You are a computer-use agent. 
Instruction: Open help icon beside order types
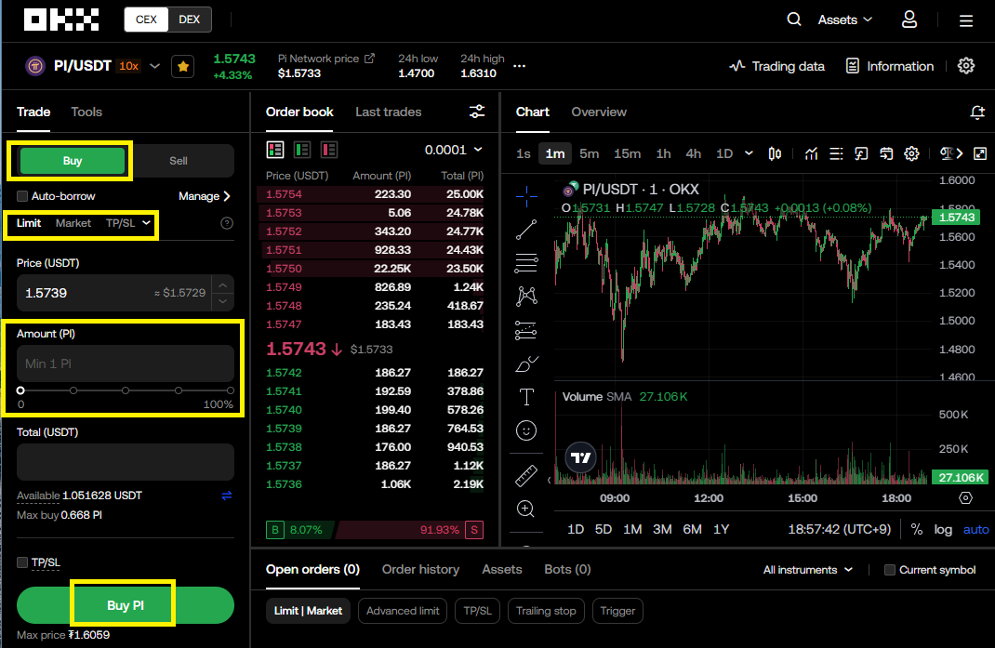pos(227,223)
